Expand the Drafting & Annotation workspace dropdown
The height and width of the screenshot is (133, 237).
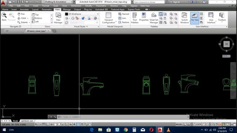71,2
